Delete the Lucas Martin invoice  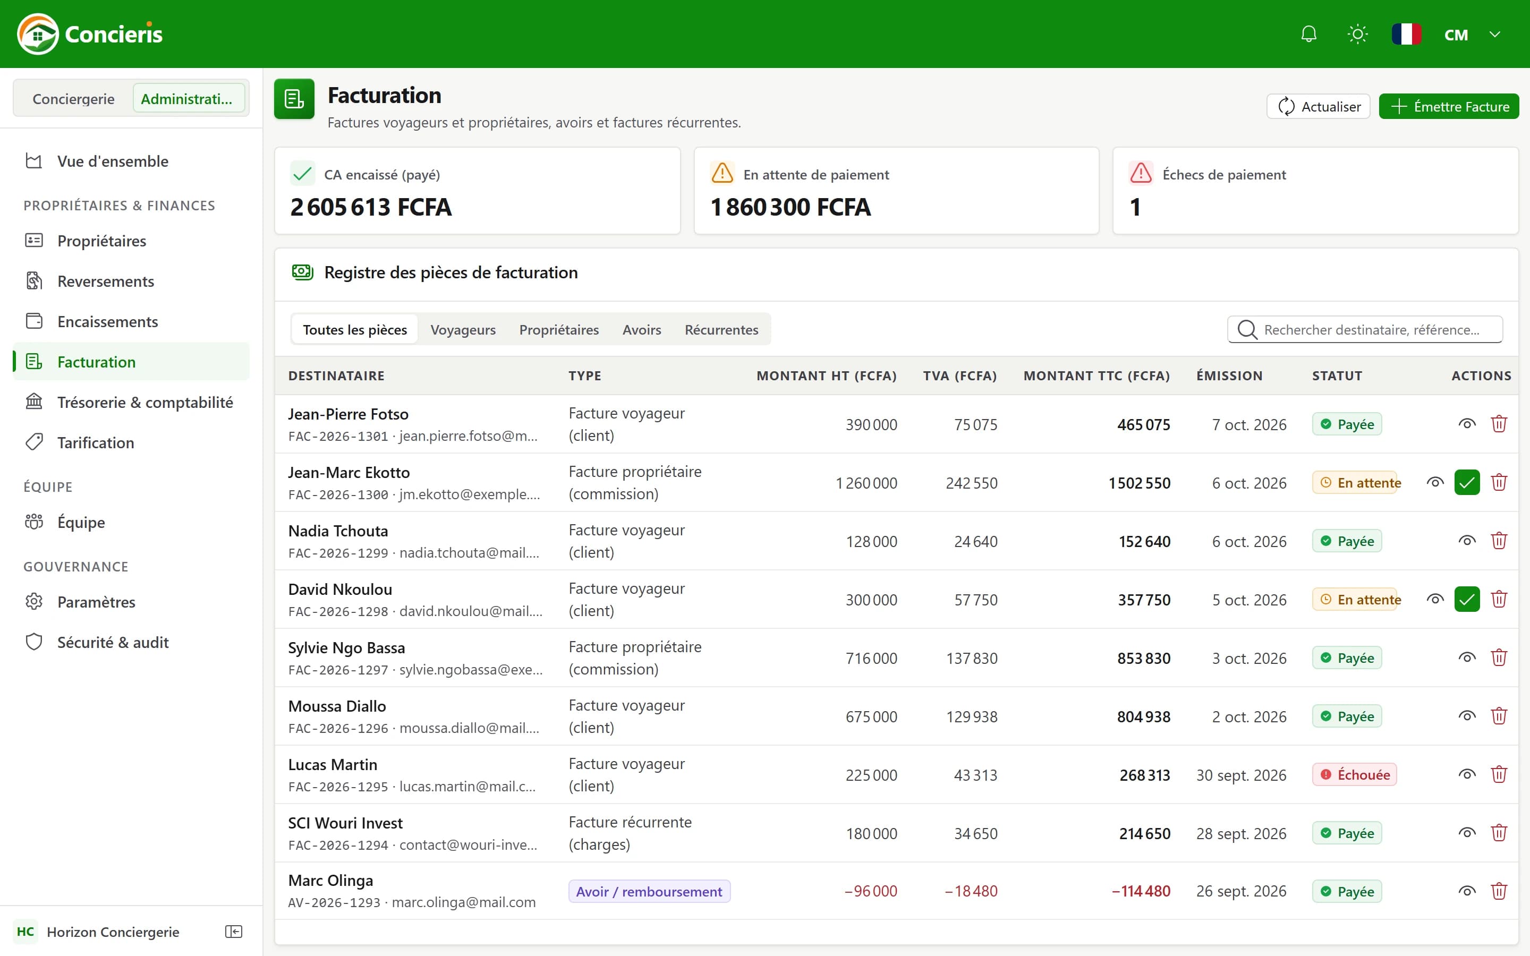pos(1499,774)
